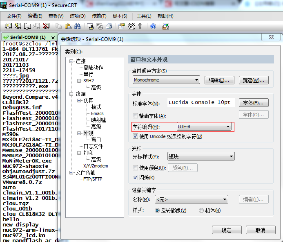Collapse the 连接 tree node
The width and height of the screenshot is (283, 242).
coord(71,61)
